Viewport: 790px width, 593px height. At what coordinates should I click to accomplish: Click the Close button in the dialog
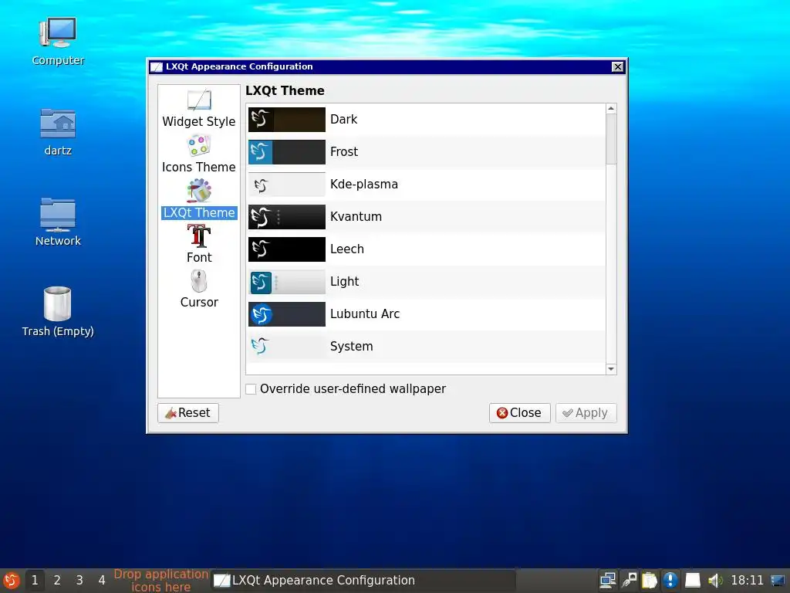tap(519, 413)
